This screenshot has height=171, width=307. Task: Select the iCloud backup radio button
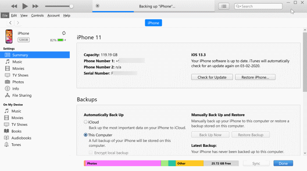[x=86, y=122]
